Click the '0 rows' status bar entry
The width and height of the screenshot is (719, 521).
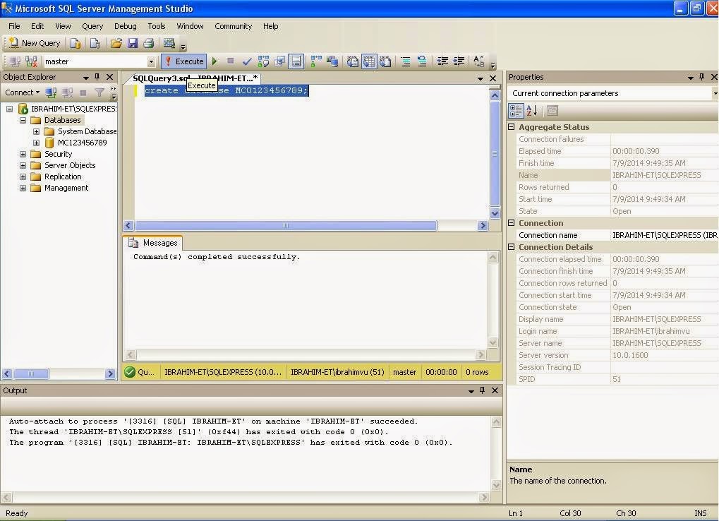click(477, 372)
